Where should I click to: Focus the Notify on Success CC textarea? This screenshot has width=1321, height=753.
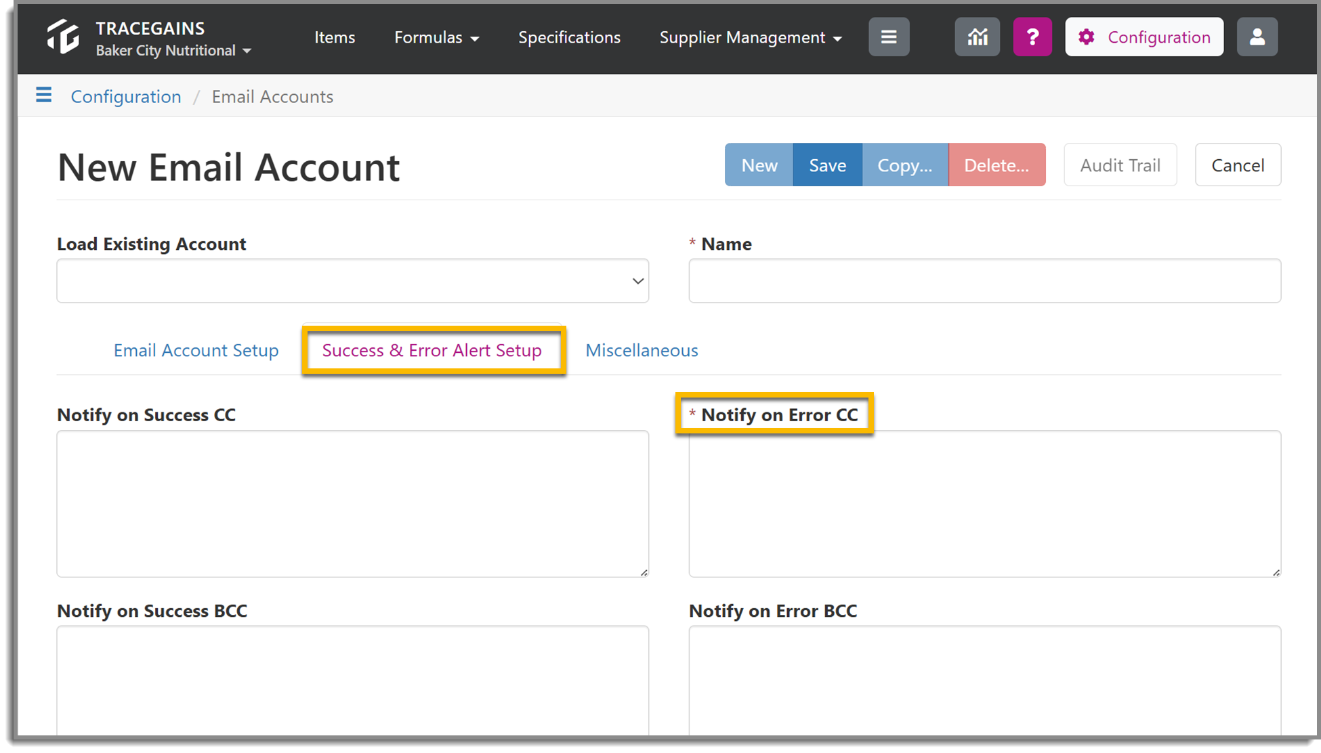click(353, 503)
